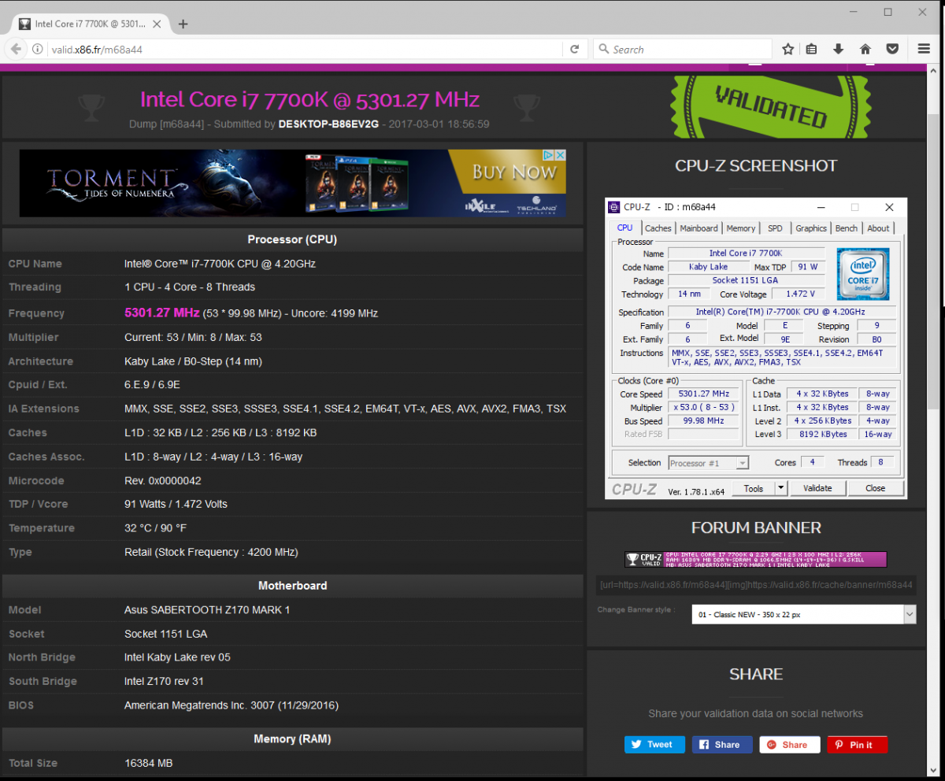Screen dimensions: 945x781
Task: Select the Intel Core i7 7700K browser tab
Action: click(x=89, y=24)
